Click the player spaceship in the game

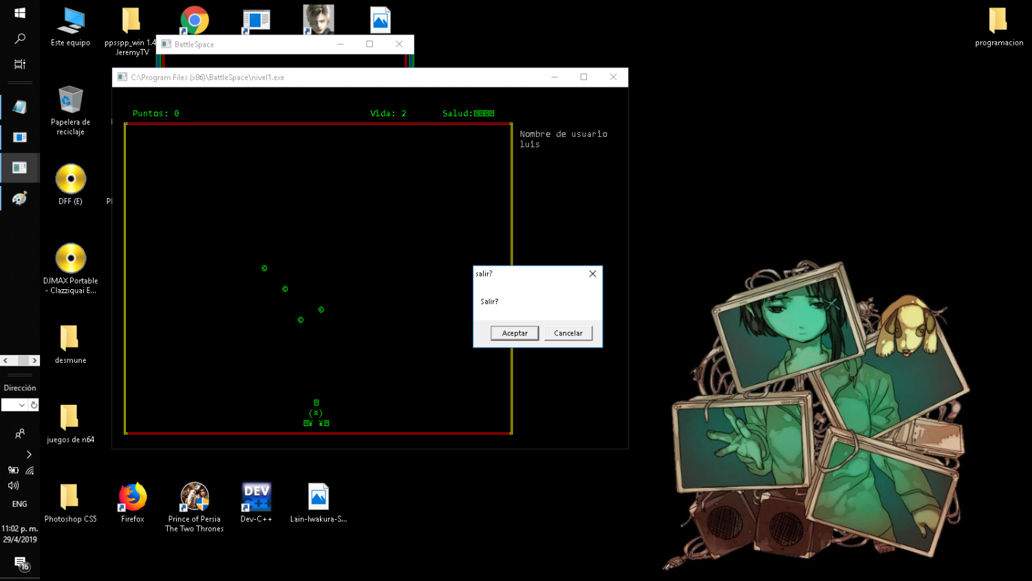(x=316, y=413)
